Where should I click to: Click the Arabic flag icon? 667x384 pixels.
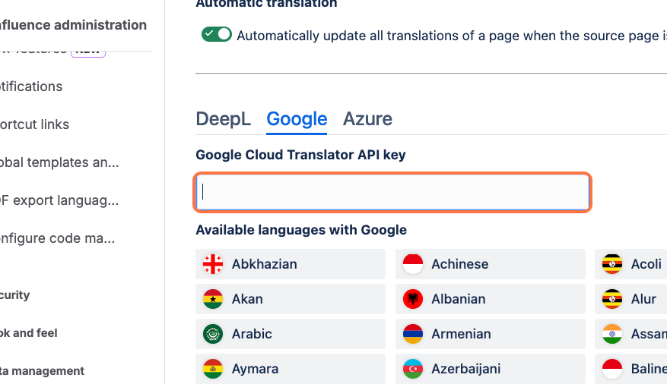click(213, 334)
